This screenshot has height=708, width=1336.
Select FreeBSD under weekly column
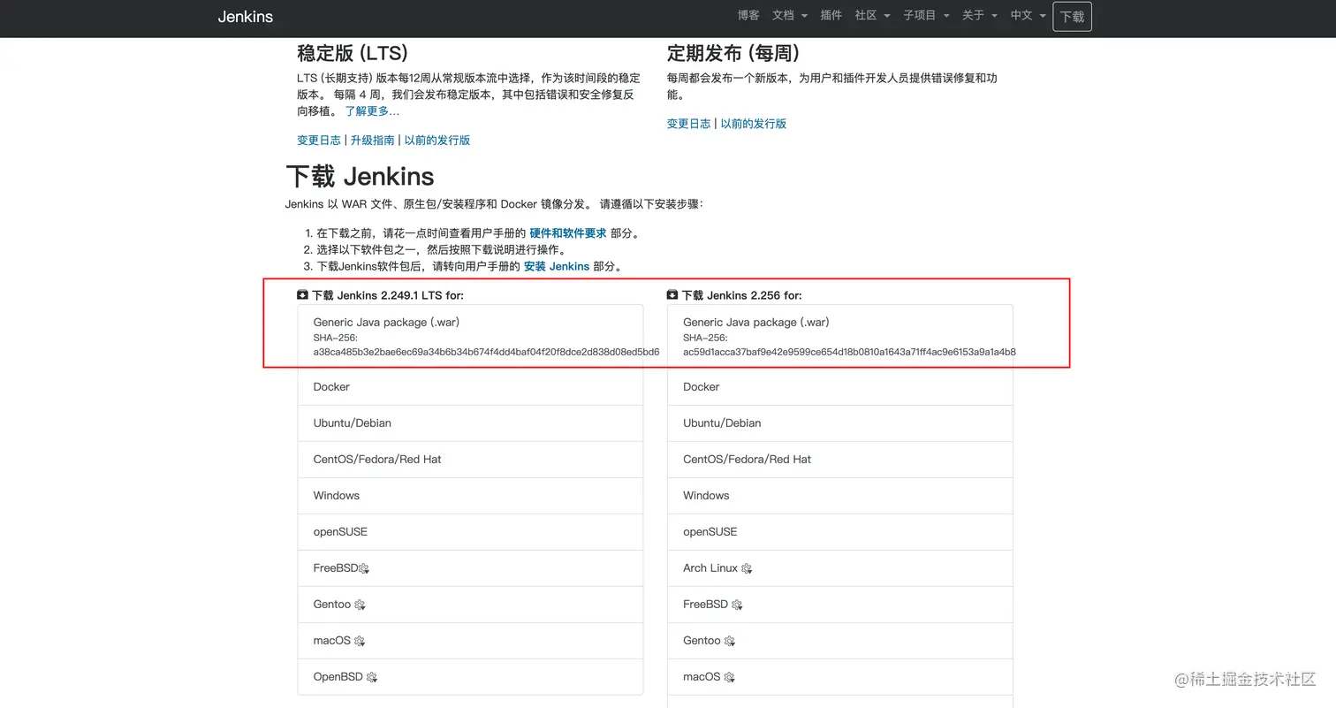pos(839,605)
